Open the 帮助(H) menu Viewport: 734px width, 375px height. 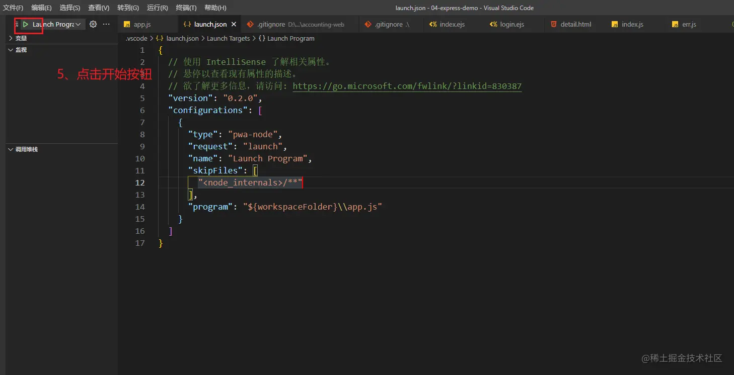215,8
